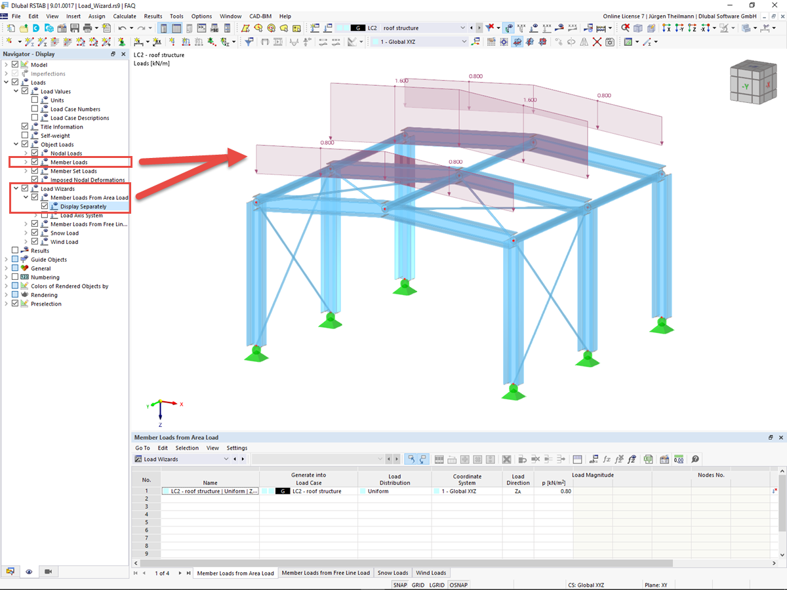This screenshot has height=590, width=787.
Task: Click the red X delete icon in view toolbar
Action: pos(597,42)
